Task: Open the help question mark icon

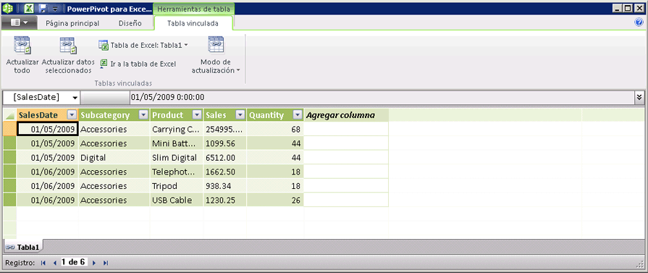Action: (639, 22)
